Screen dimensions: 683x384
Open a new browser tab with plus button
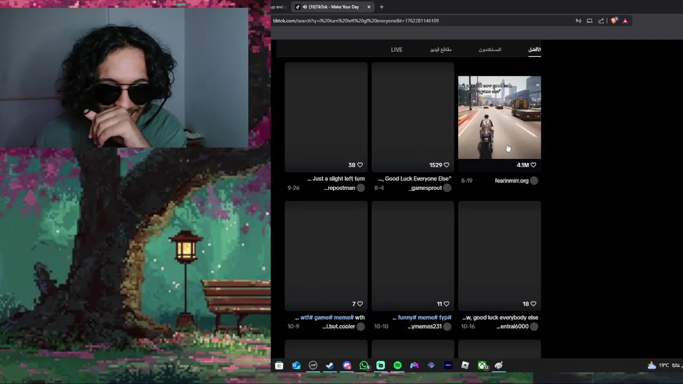click(382, 7)
